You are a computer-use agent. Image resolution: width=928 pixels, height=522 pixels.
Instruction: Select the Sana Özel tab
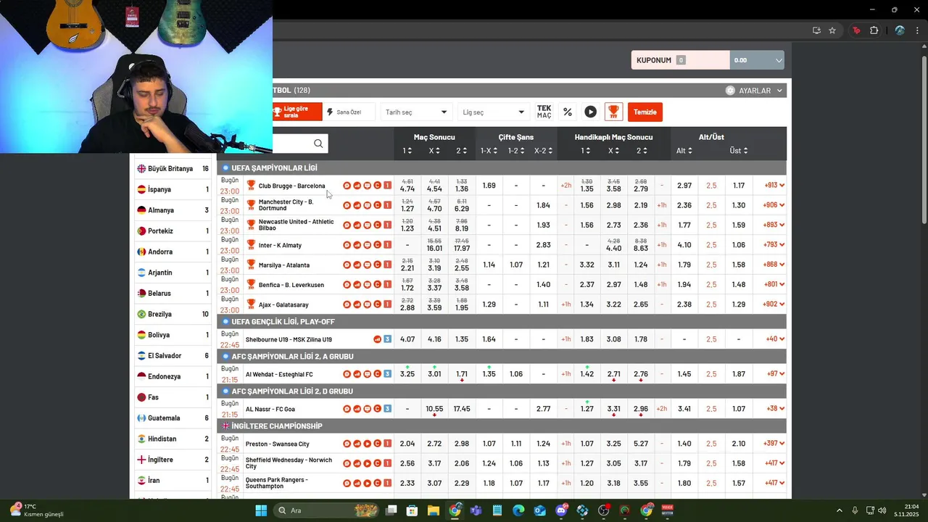349,112
